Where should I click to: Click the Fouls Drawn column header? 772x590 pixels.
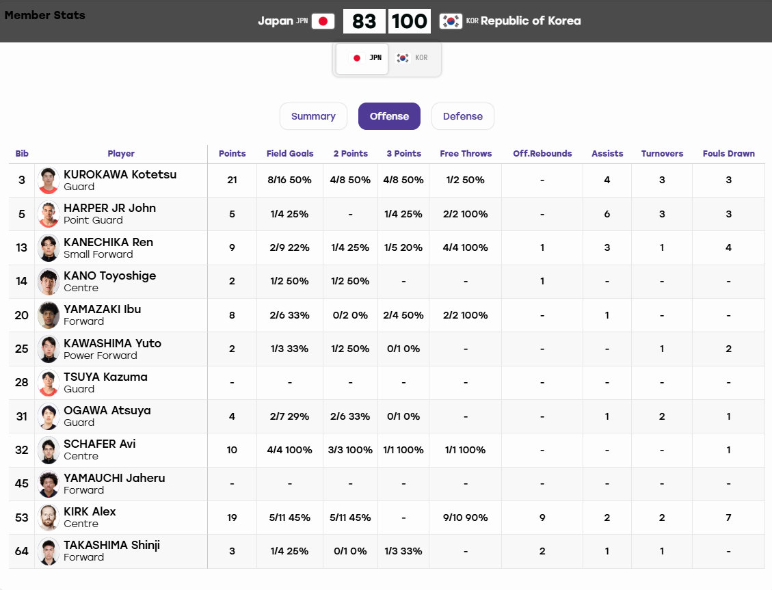coord(729,154)
